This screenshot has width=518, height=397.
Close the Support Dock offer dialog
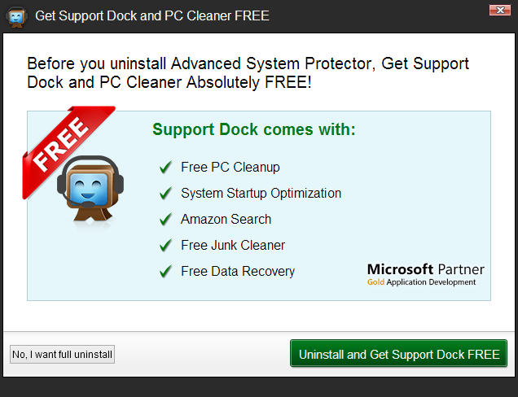[499, 11]
